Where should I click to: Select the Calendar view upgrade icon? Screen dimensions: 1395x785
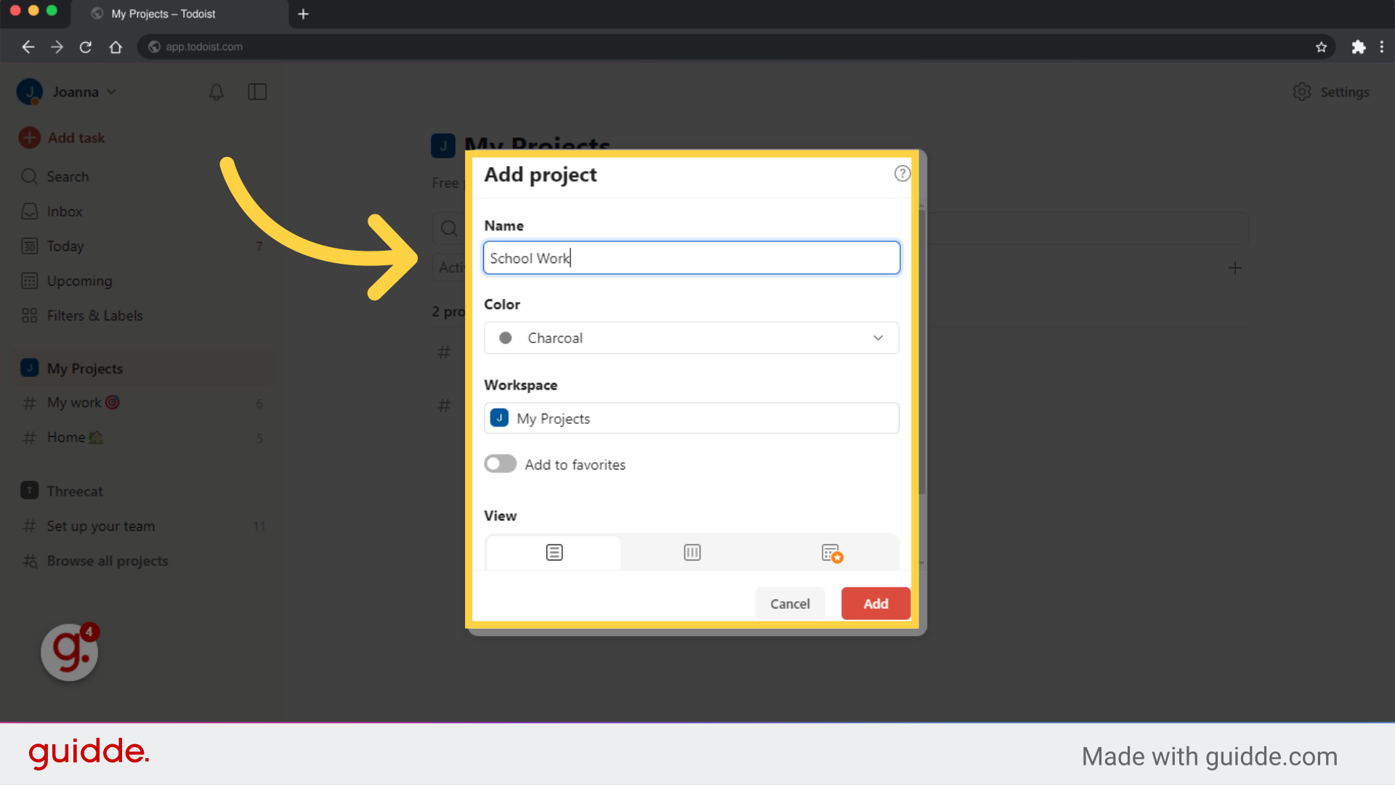point(830,552)
